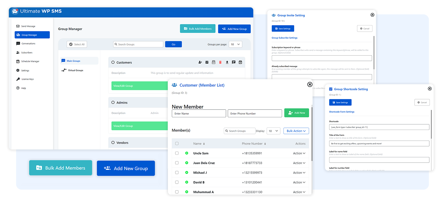The image size is (445, 204).
Task: Tick the checkbox next to Juan Dela Cruz
Action: tap(177, 163)
